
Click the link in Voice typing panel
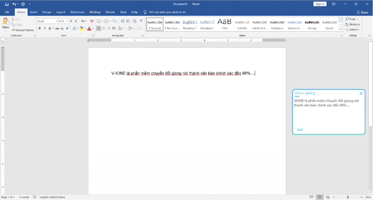pos(300,129)
